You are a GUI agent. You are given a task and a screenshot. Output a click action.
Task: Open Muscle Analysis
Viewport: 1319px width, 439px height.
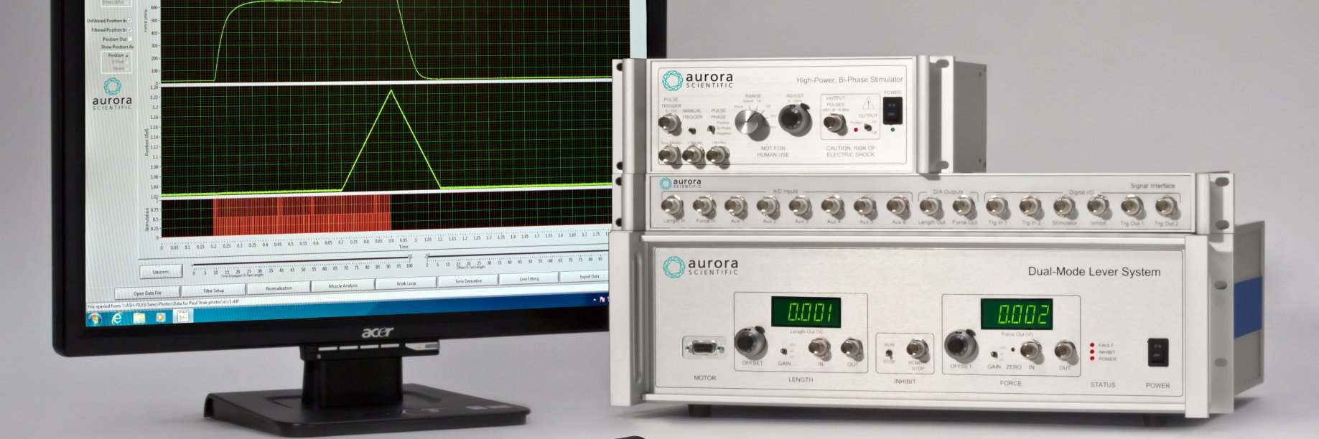pos(343,285)
